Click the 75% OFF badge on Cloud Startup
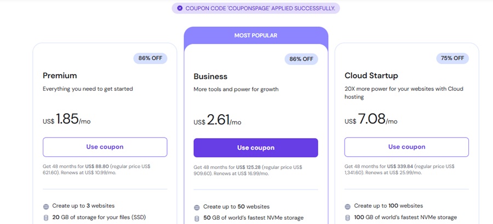 (452, 58)
